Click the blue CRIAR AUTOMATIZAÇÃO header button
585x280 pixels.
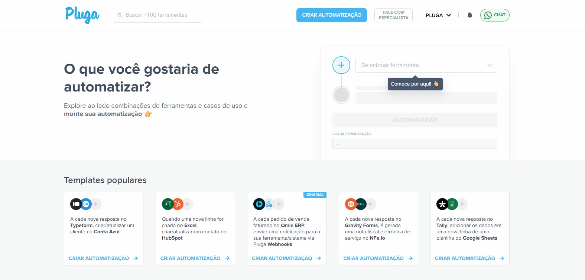(332, 15)
